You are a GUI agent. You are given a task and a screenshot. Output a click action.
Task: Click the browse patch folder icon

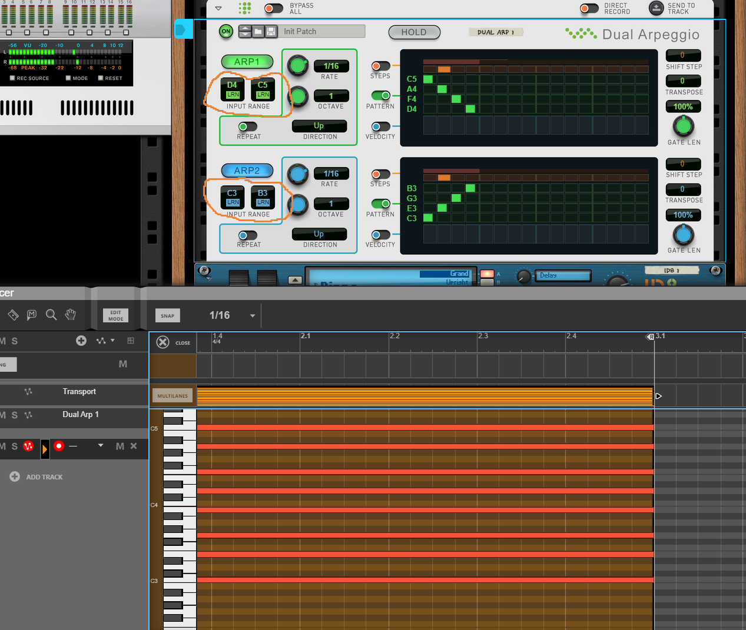[x=258, y=32]
